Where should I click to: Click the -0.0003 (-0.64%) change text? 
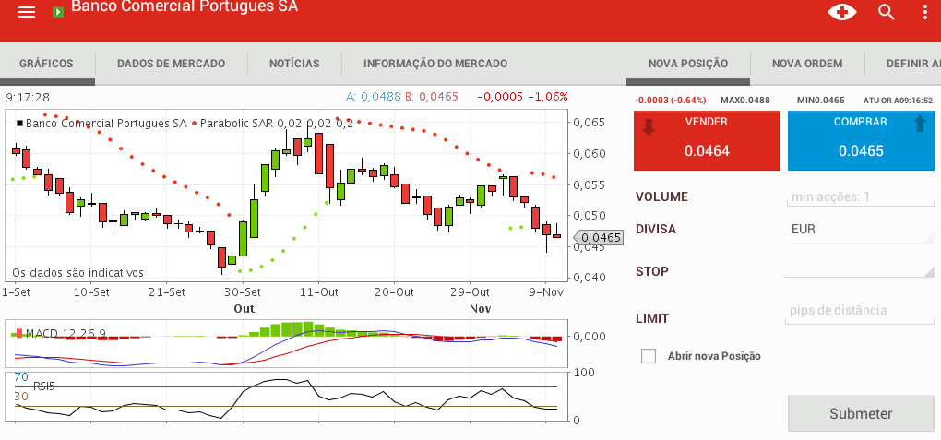670,101
